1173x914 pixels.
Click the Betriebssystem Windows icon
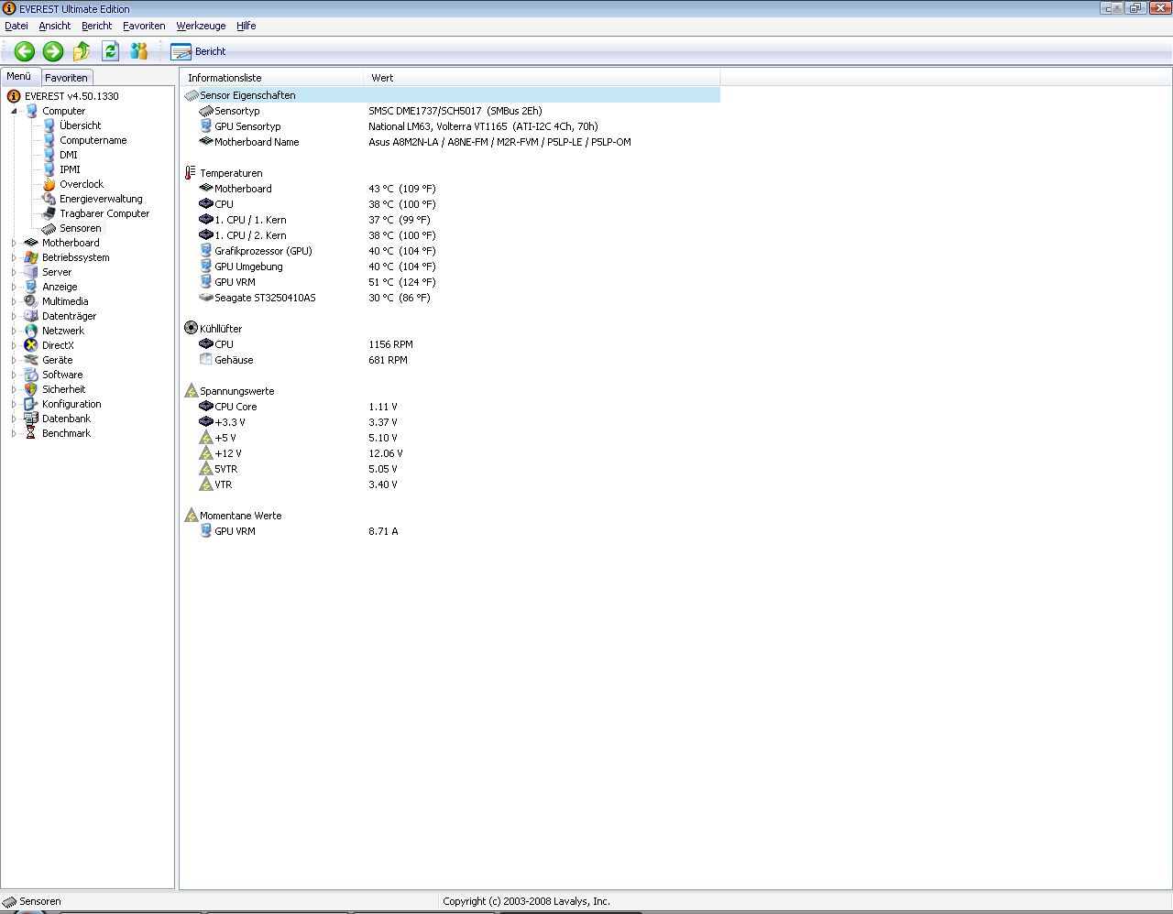32,257
